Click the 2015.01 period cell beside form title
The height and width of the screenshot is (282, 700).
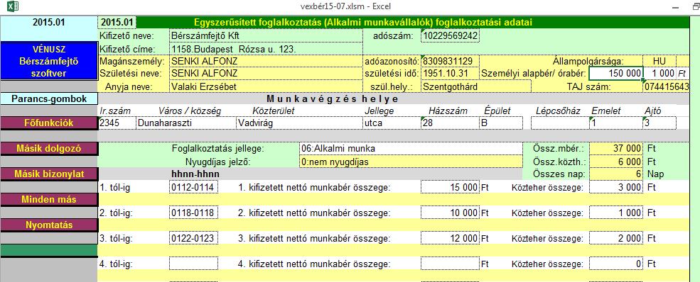[117, 23]
